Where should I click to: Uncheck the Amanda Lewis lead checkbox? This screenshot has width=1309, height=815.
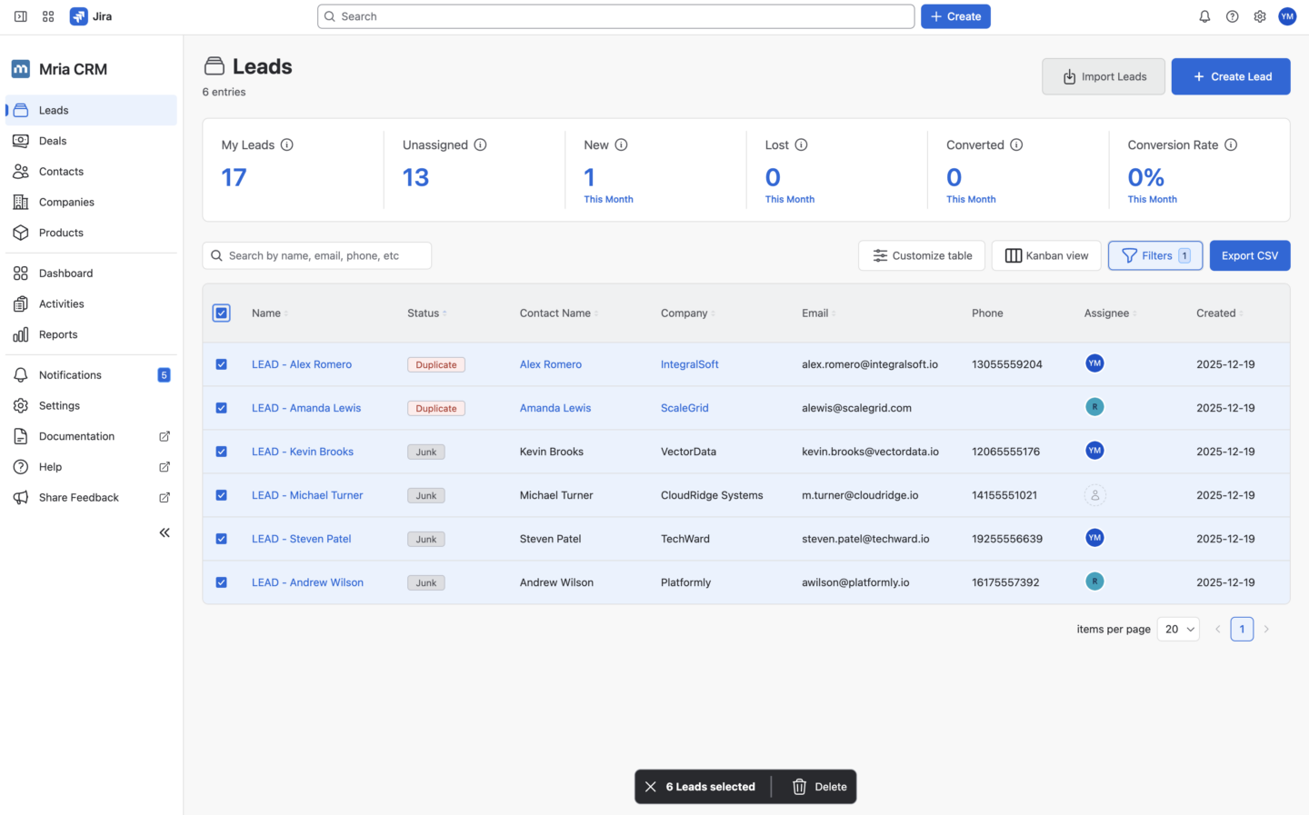tap(221, 408)
